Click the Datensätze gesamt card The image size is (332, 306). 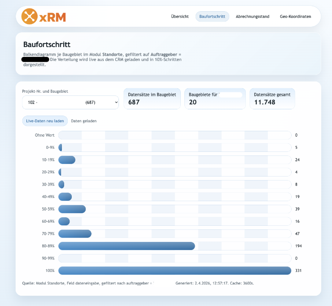tap(272, 99)
